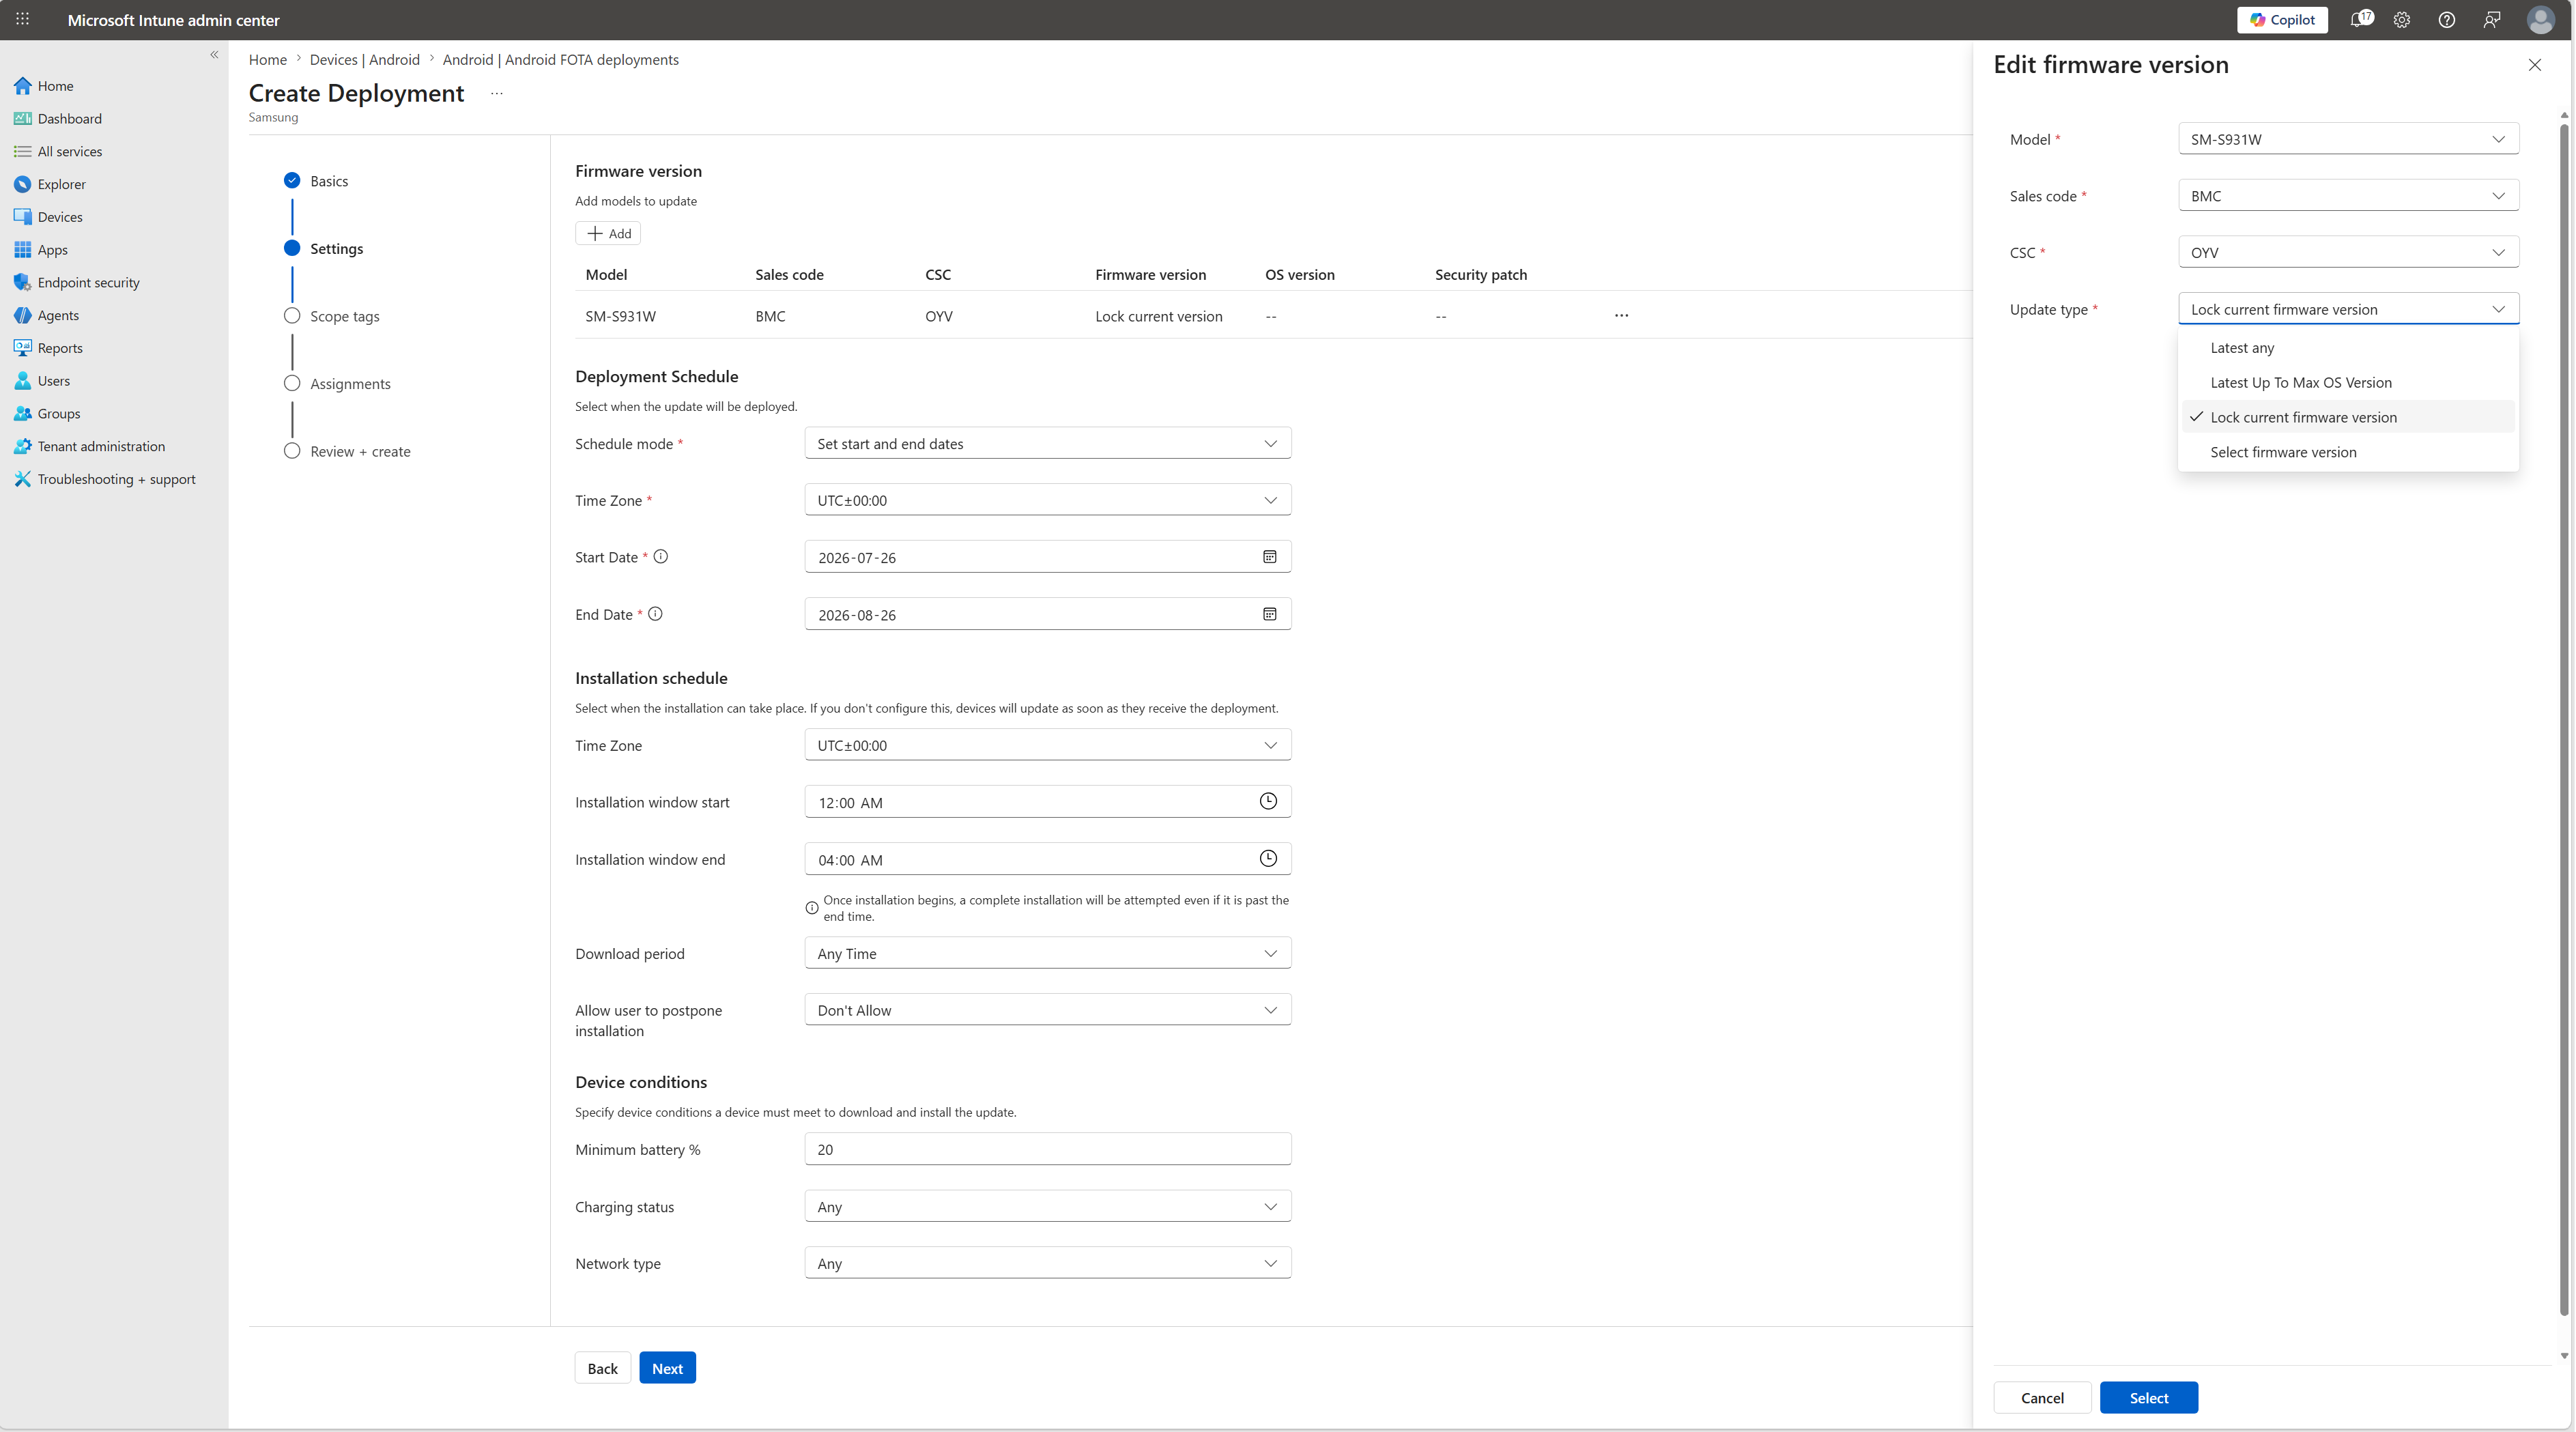
Task: Click the Endpoint security shield icon
Action: point(22,282)
